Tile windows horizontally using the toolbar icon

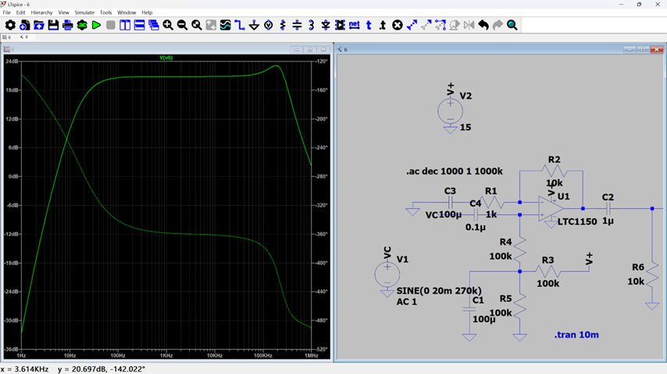140,25
